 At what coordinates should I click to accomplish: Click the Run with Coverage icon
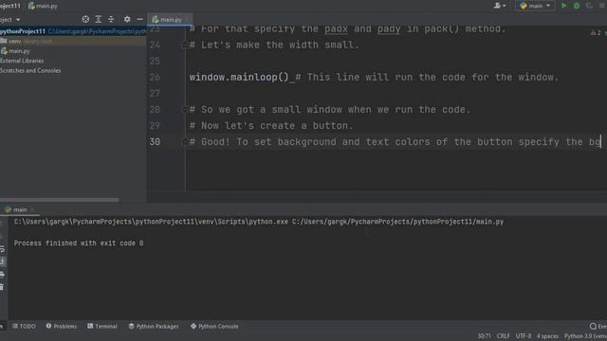pyautogui.click(x=589, y=6)
